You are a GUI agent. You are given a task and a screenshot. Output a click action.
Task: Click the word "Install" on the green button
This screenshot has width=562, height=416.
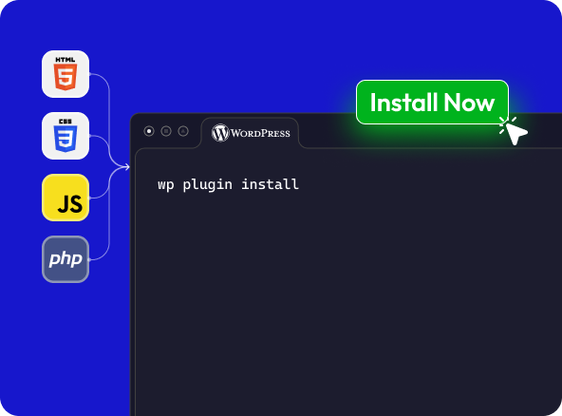point(404,103)
